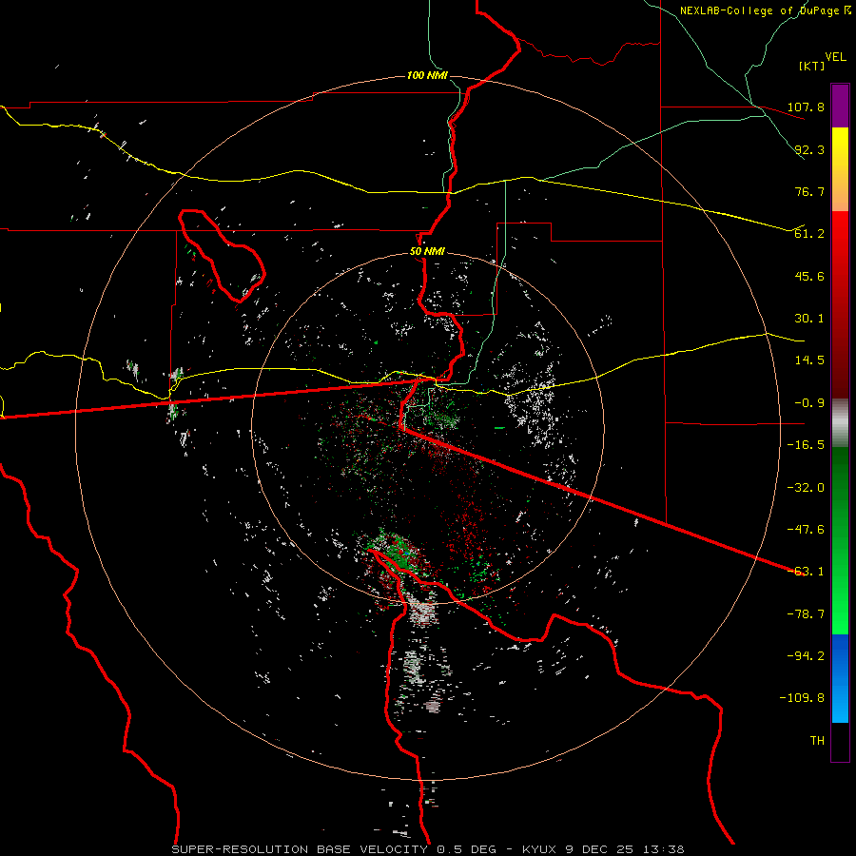
Task: Click the 61.2 legend value
Action: [x=809, y=234]
